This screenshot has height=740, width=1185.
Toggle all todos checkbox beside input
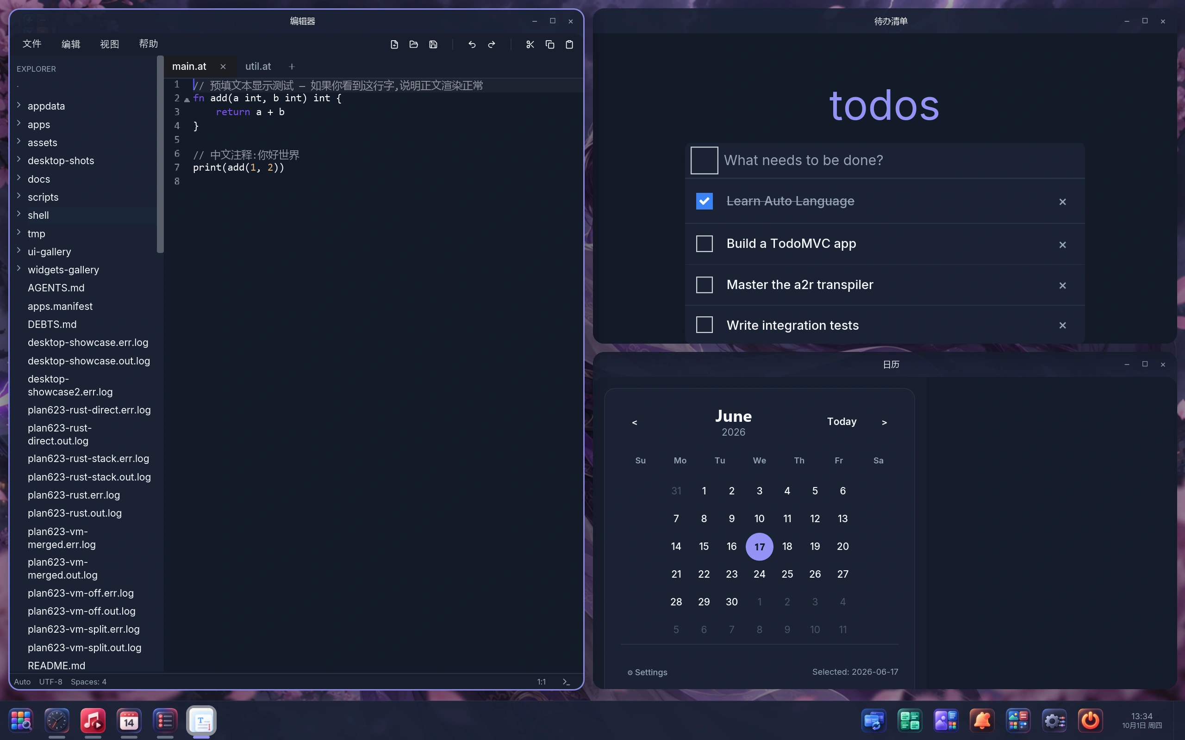705,160
